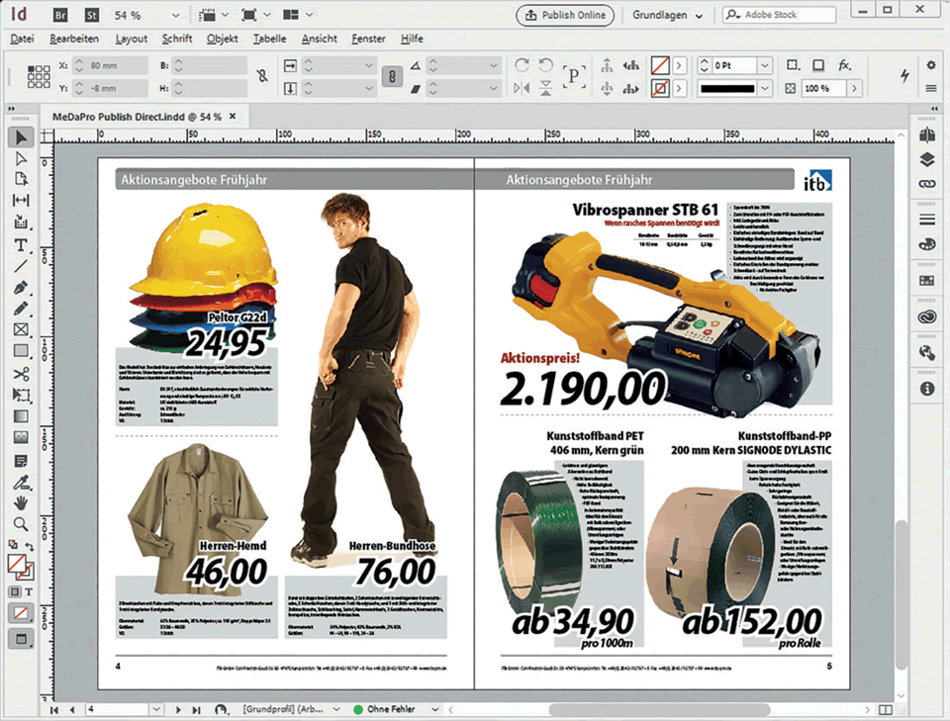Trigger Quick Apply lightning icon
The image size is (950, 721).
pos(904,76)
